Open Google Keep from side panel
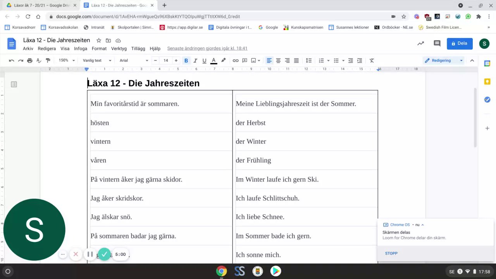496x279 pixels. (487, 81)
